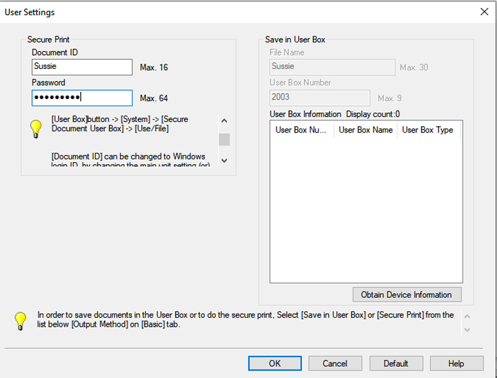Click the Password field in Secure Print

coord(82,98)
